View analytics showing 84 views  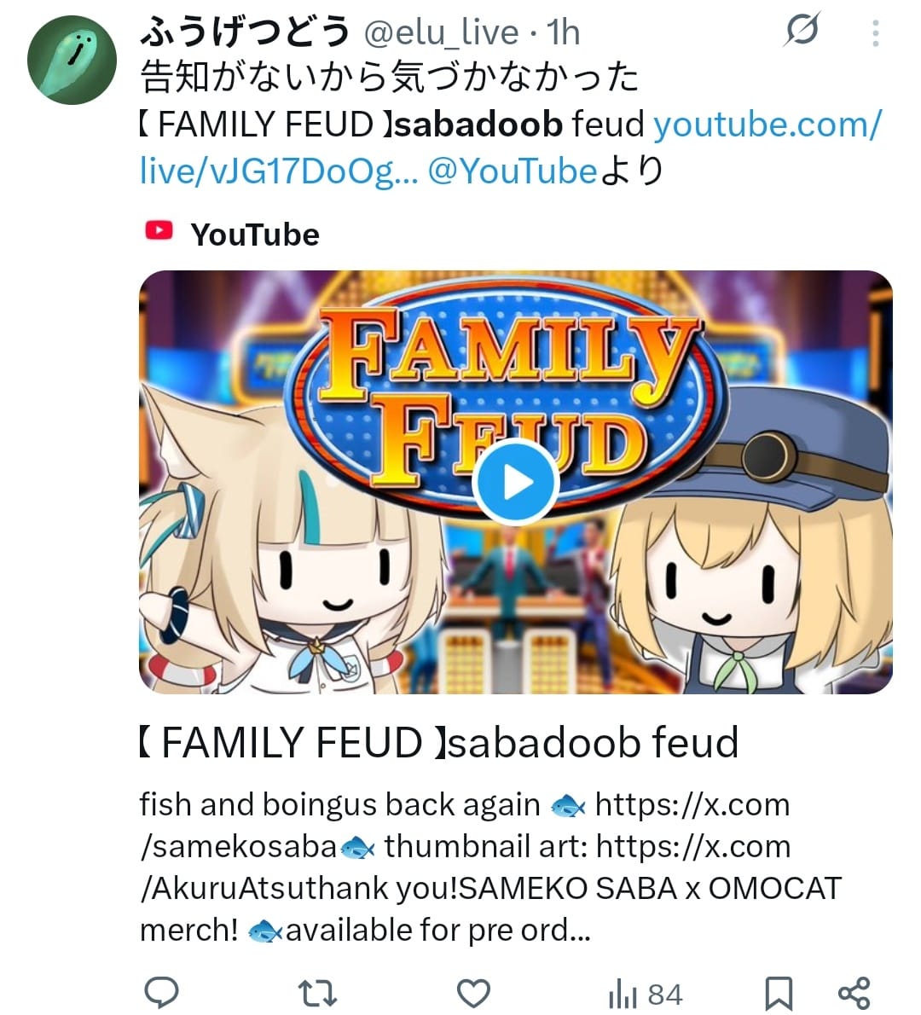coord(646,995)
